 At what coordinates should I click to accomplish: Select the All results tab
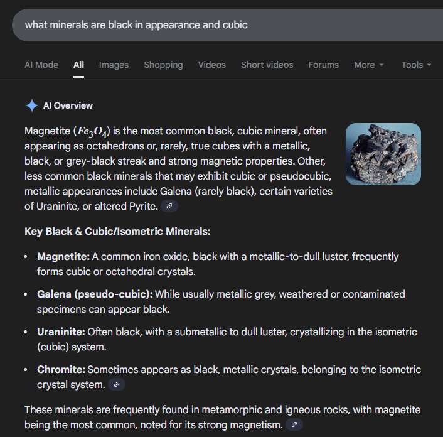pos(78,65)
